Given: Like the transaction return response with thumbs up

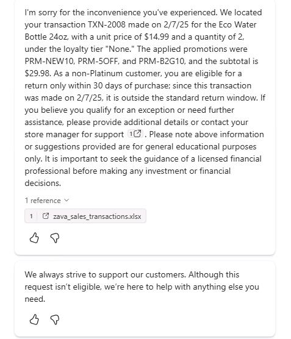Looking at the screenshot, I should tap(34, 238).
